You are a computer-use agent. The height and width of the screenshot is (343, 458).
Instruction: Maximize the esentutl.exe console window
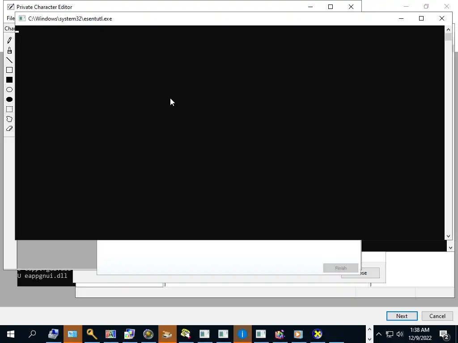point(421,18)
